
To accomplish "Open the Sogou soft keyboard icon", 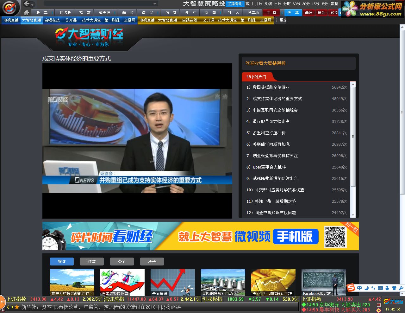I will pyautogui.click(x=380, y=288).
